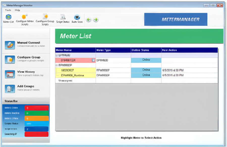Image resolution: width=227 pixels, height=147 pixels.
Task: Open Configure Group Scripts toolbar icon
Action: tap(45, 20)
